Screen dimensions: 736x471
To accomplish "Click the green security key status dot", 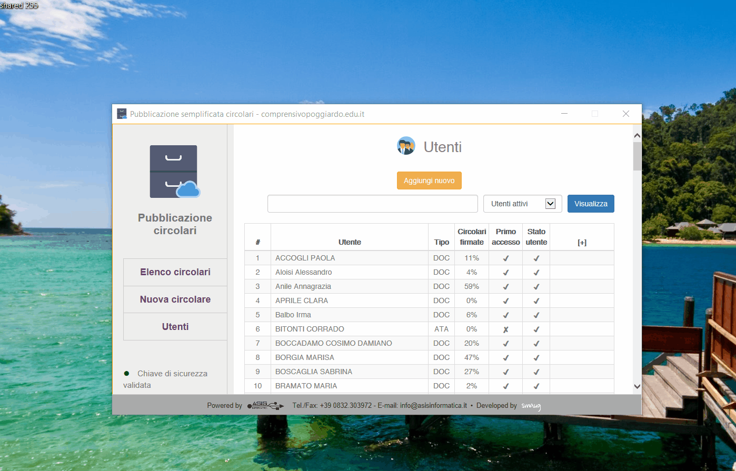I will point(126,374).
